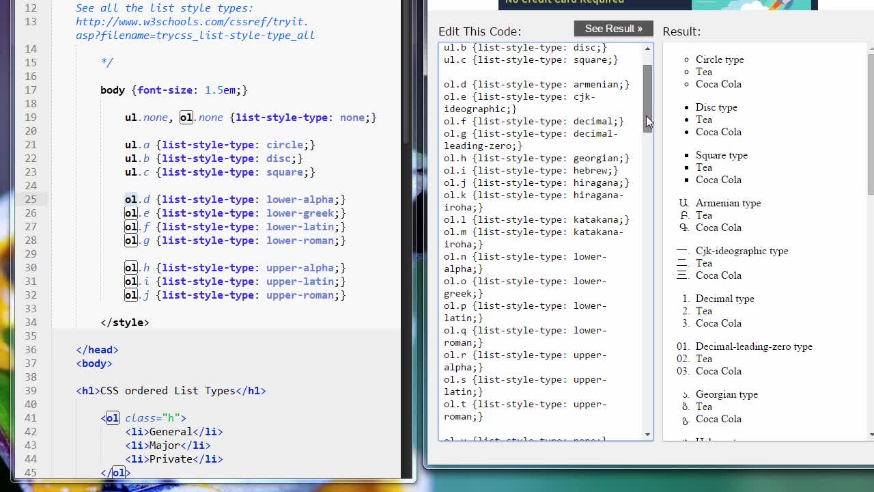Click 'Circle type' in the result pane

(720, 59)
